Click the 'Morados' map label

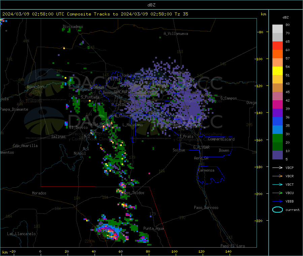(x=39, y=193)
